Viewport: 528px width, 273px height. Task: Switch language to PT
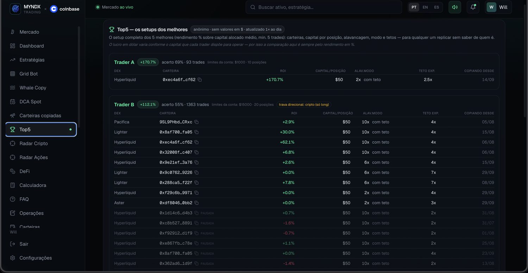414,7
